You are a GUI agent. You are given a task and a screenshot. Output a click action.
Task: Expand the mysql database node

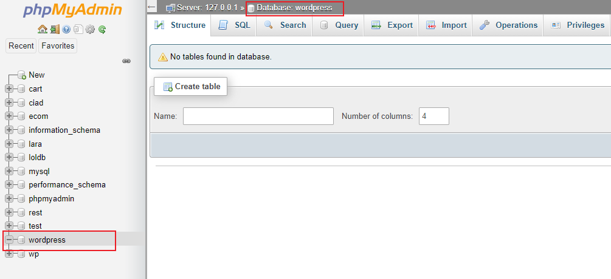click(9, 172)
